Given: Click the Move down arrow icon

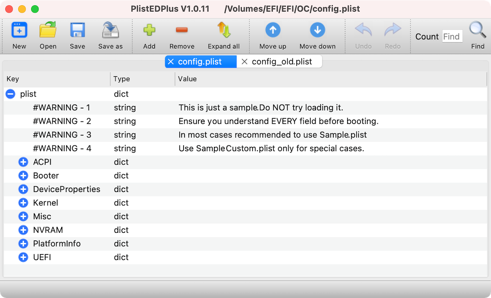Looking at the screenshot, I should pos(317,30).
